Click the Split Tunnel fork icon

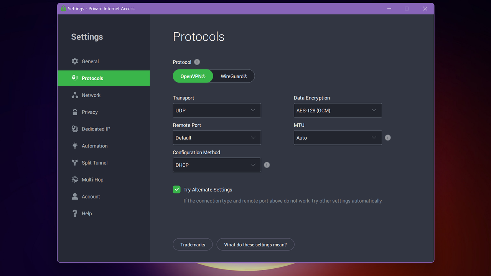point(75,163)
